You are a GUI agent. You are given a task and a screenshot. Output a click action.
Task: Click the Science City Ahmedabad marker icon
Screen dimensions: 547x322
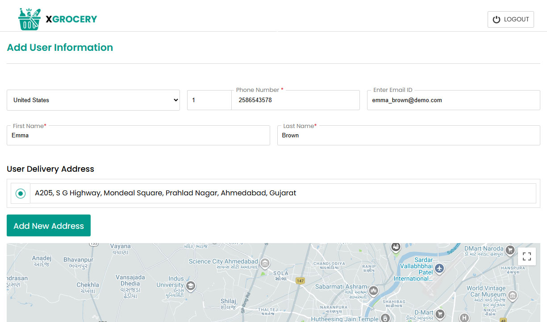click(x=264, y=263)
